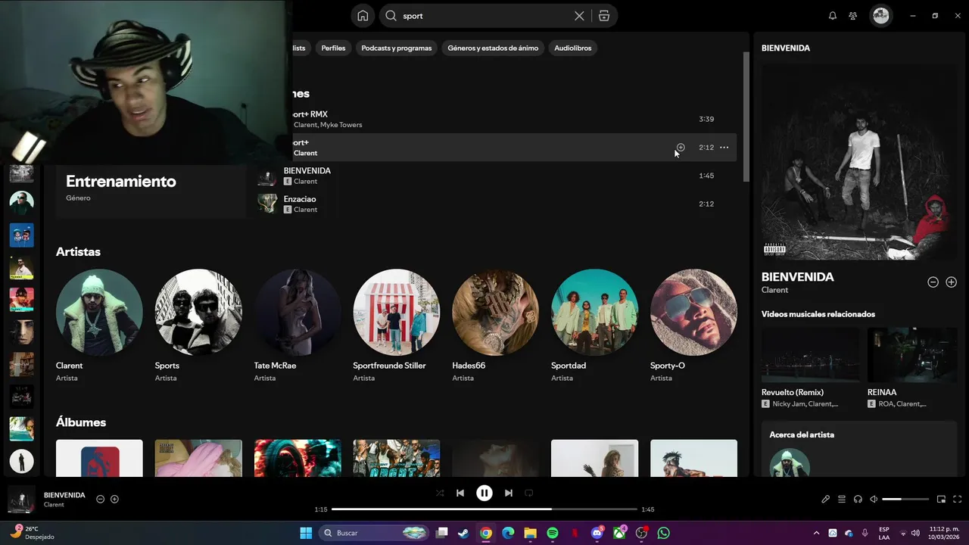The height and width of the screenshot is (545, 969).
Task: Go to Spotify Home via house icon
Action: point(363,16)
